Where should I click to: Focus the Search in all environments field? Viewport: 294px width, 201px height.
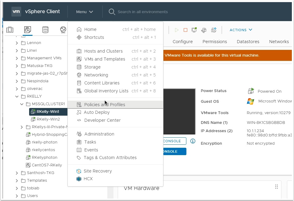pyautogui.click(x=143, y=12)
